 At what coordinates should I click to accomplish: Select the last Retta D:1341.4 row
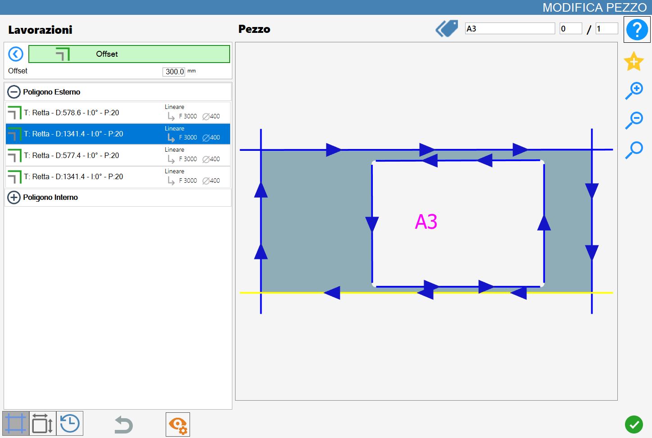(118, 176)
